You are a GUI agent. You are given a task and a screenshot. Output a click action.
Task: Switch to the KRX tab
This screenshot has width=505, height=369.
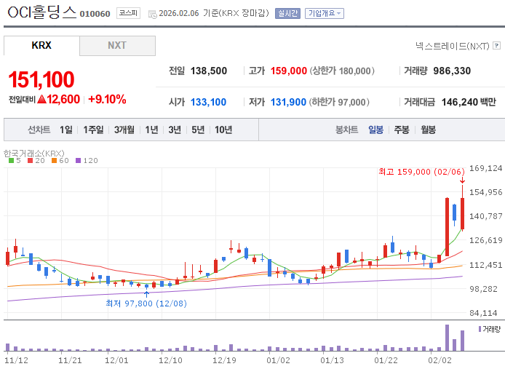[41, 45]
